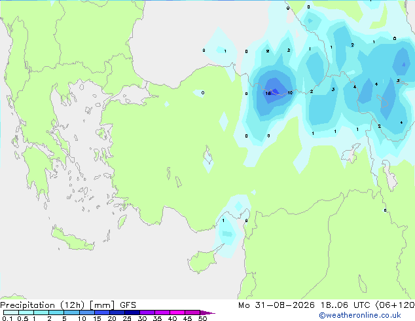Click the over-50 arrow tip of the legend
This screenshot has height=321, width=415.
(x=207, y=312)
